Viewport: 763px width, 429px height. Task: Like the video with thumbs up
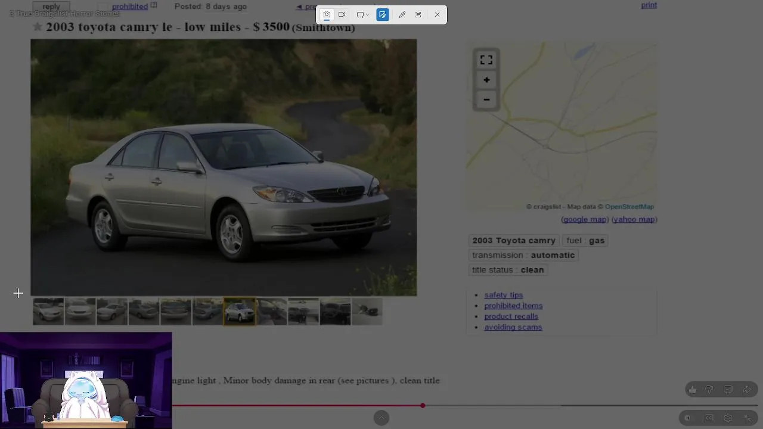point(693,390)
